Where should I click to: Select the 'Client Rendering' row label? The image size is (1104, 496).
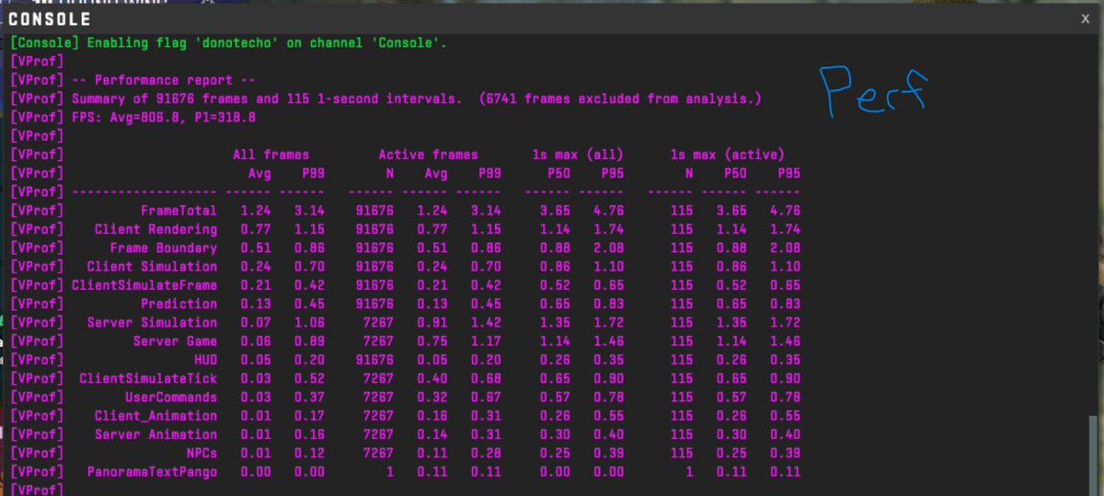(x=155, y=229)
